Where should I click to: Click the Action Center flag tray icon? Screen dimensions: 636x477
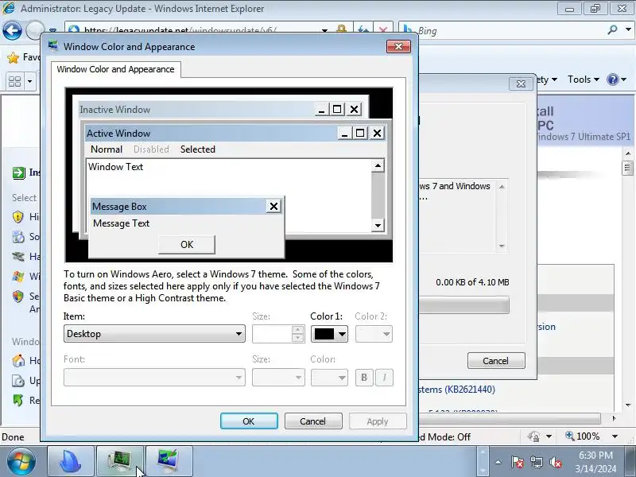[x=518, y=462]
